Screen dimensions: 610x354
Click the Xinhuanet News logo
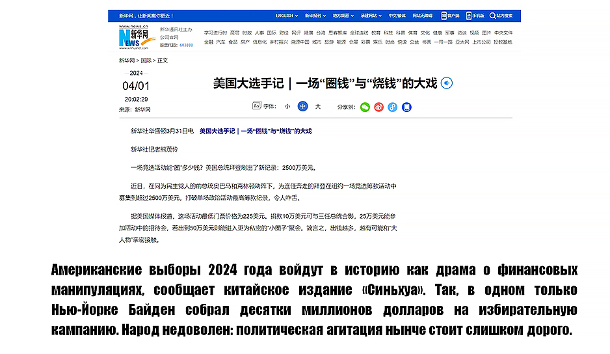(x=133, y=37)
